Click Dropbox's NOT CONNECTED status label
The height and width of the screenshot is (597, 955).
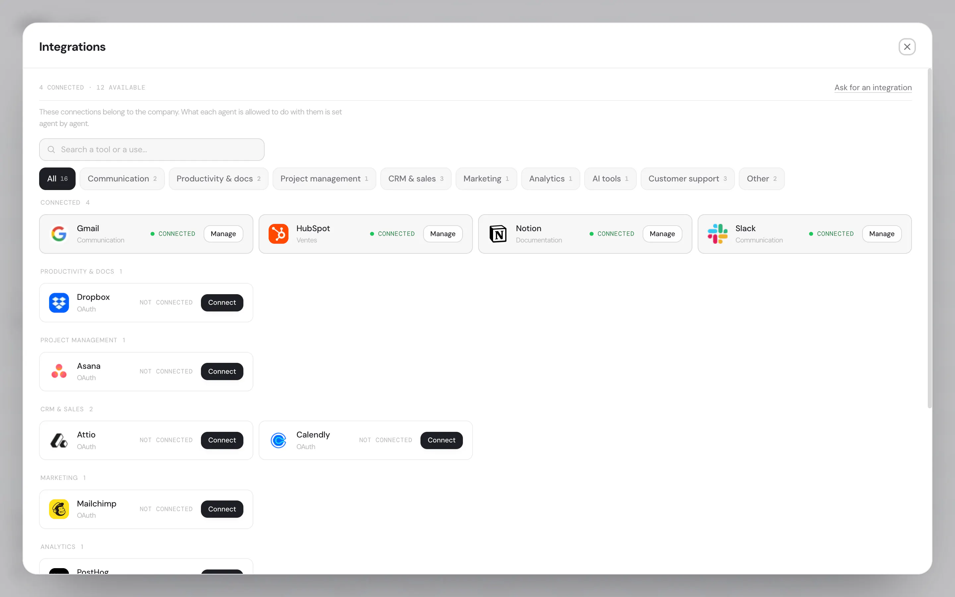coord(166,302)
